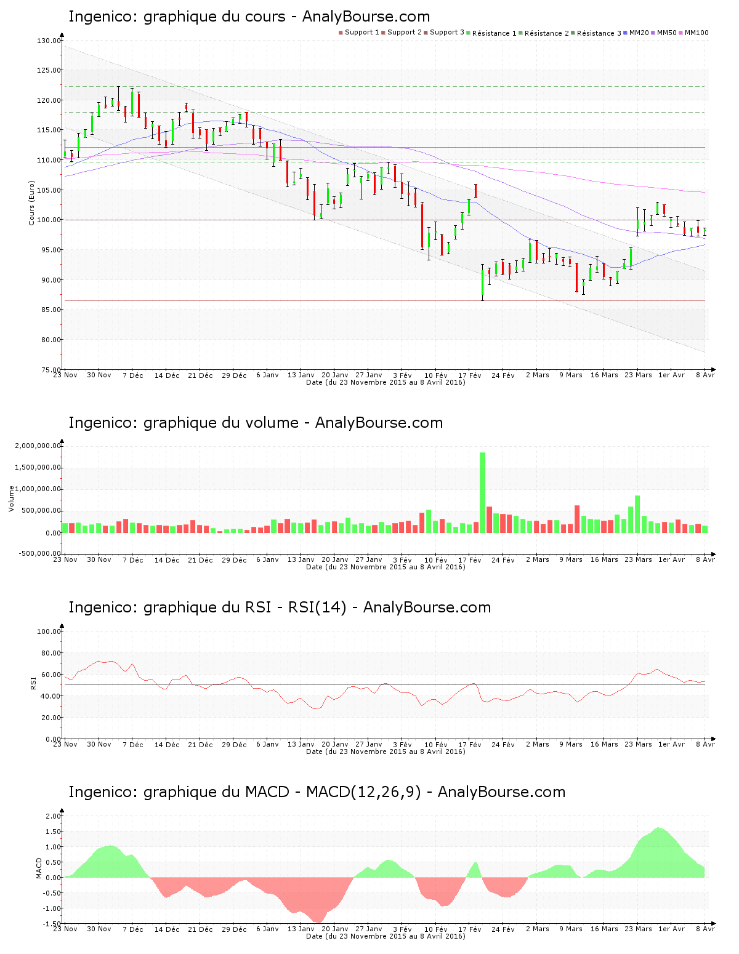Click the blue MM20 legend swatch
Screen dimensions: 739x954
tap(626, 33)
